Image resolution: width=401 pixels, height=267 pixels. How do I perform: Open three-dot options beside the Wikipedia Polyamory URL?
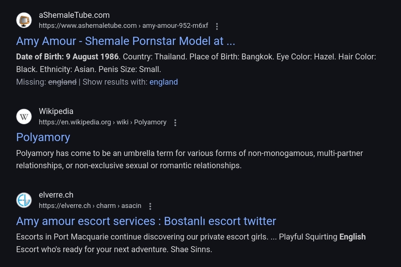click(x=175, y=123)
